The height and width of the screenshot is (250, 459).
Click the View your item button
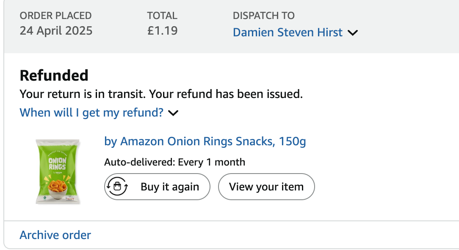[x=266, y=187]
